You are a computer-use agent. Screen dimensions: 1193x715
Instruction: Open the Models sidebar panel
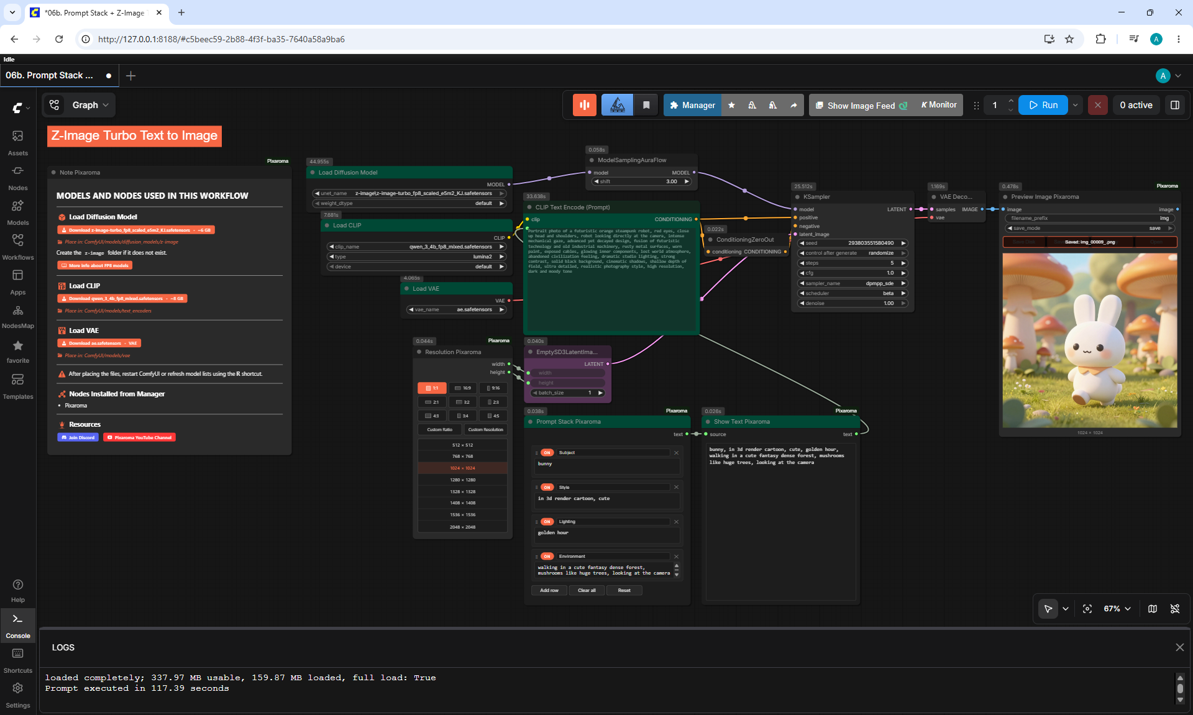point(17,212)
